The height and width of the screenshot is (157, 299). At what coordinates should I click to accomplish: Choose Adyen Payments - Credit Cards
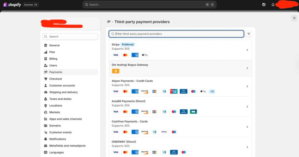[181, 87]
